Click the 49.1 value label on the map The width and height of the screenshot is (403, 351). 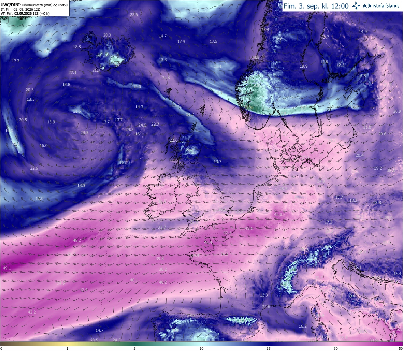pyautogui.click(x=7, y=268)
